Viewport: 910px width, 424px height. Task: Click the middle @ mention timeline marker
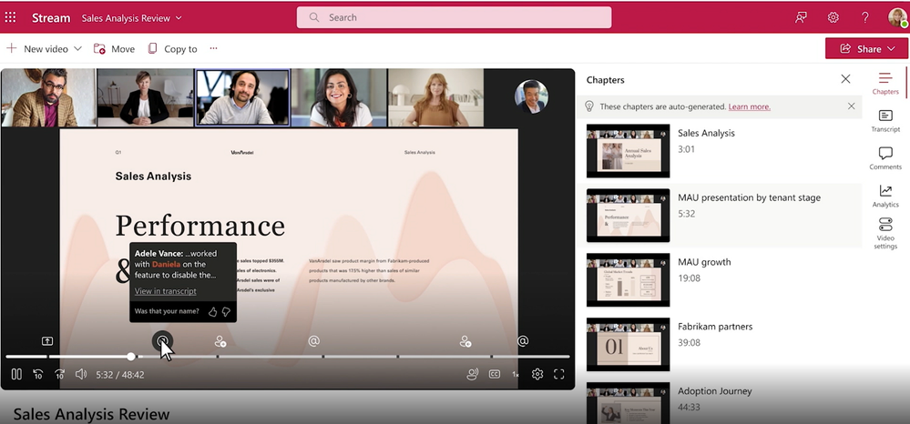tap(314, 341)
